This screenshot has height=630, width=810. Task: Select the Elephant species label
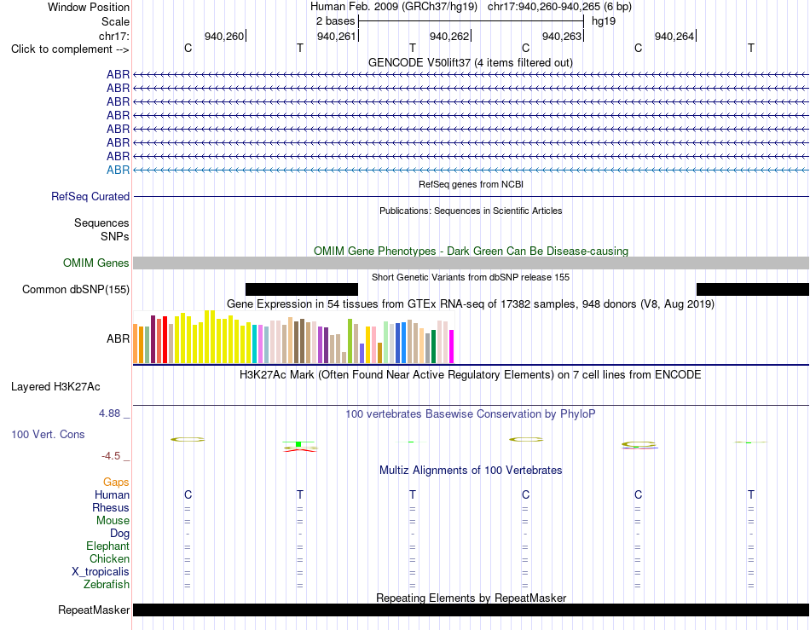107,546
